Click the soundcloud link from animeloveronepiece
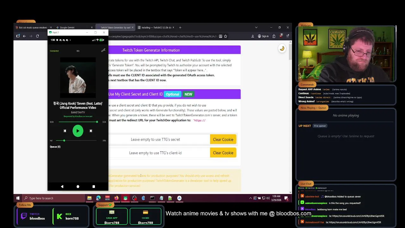This screenshot has height=228, width=405. pos(359,216)
